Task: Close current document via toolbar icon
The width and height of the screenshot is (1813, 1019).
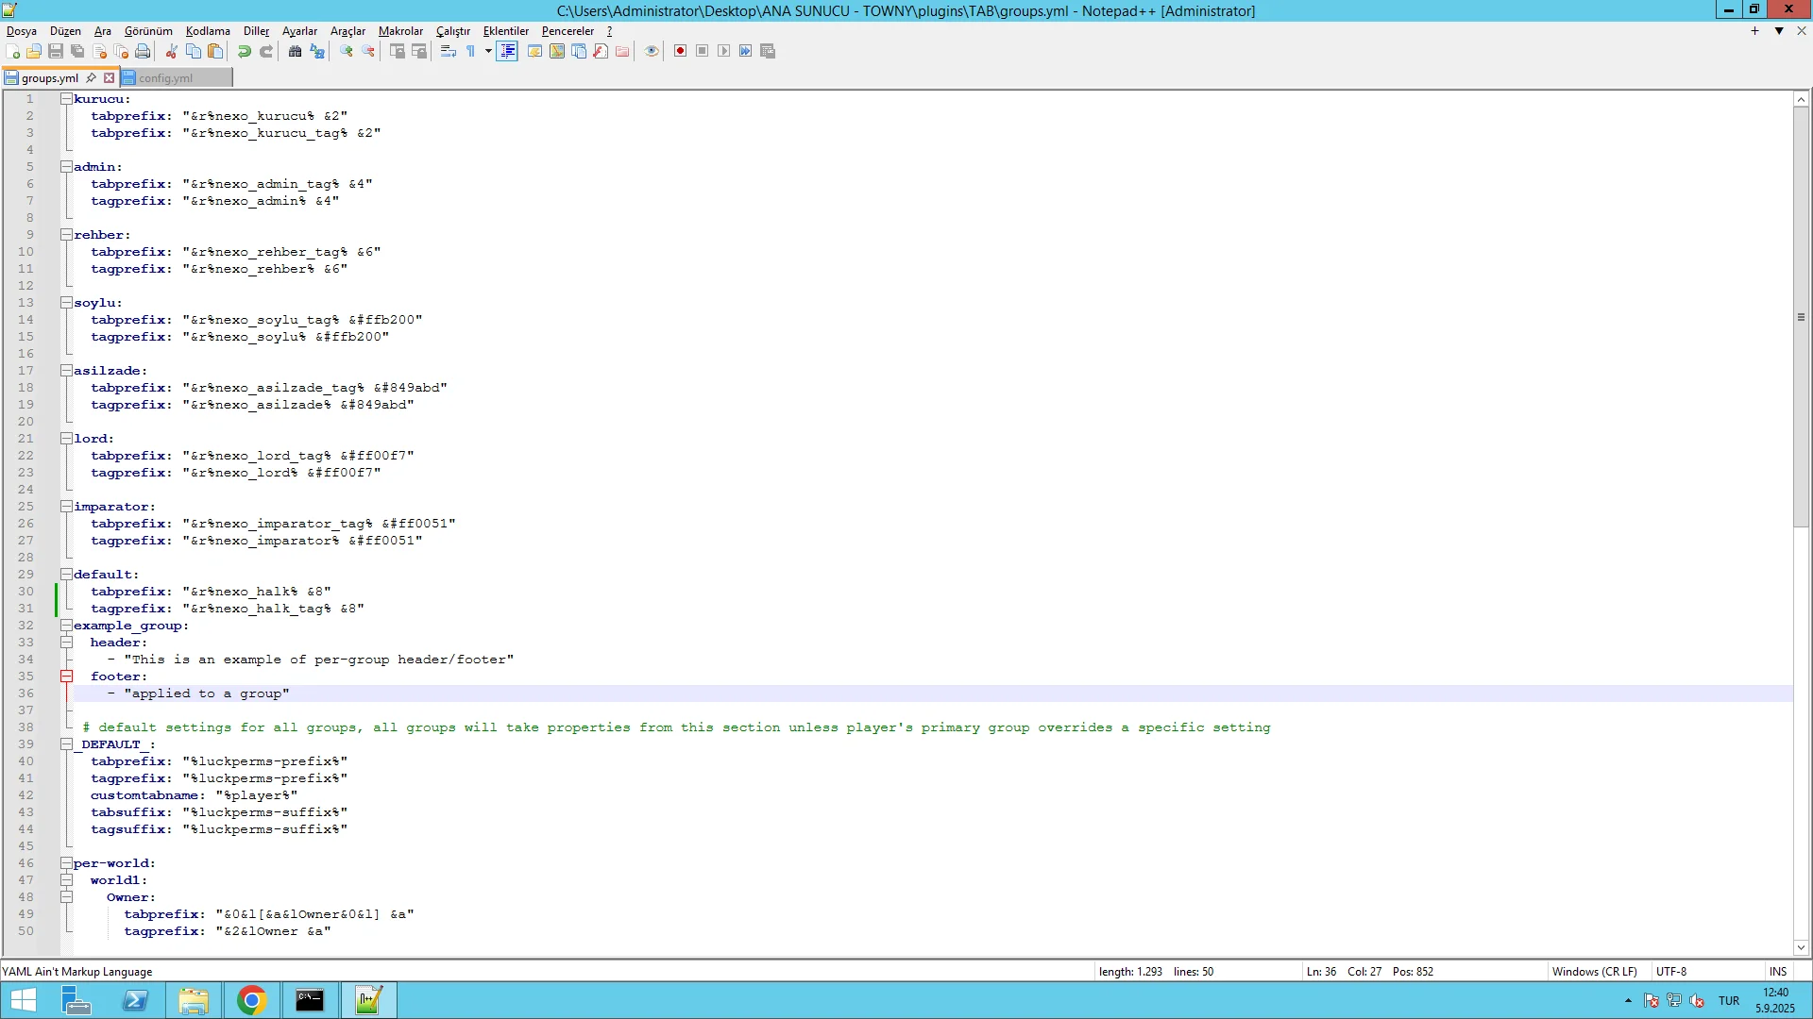Action: click(x=99, y=51)
